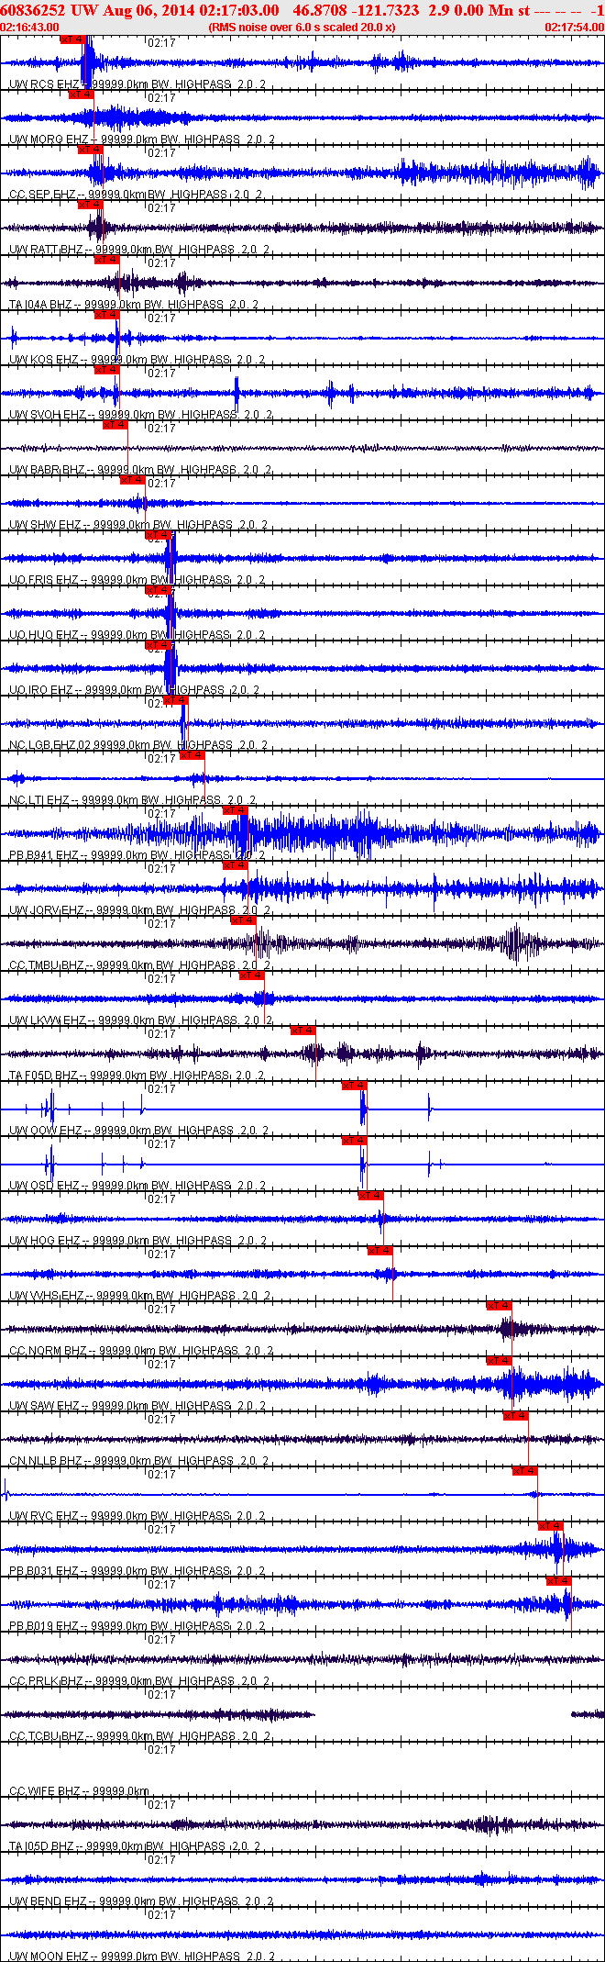605x1962 pixels.
Task: Click the red pick marker on TA F05D trace
Action: 303,1030
